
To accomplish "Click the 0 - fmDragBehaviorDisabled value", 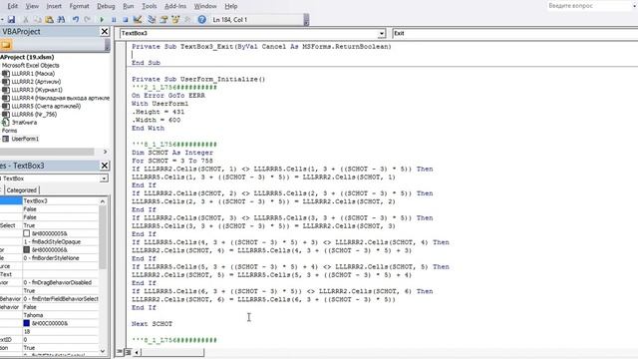I will 60,282.
